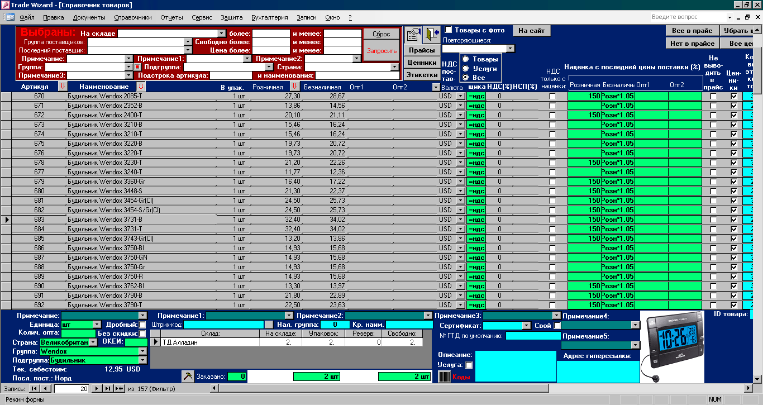Open the Отчеты menu

point(171,17)
